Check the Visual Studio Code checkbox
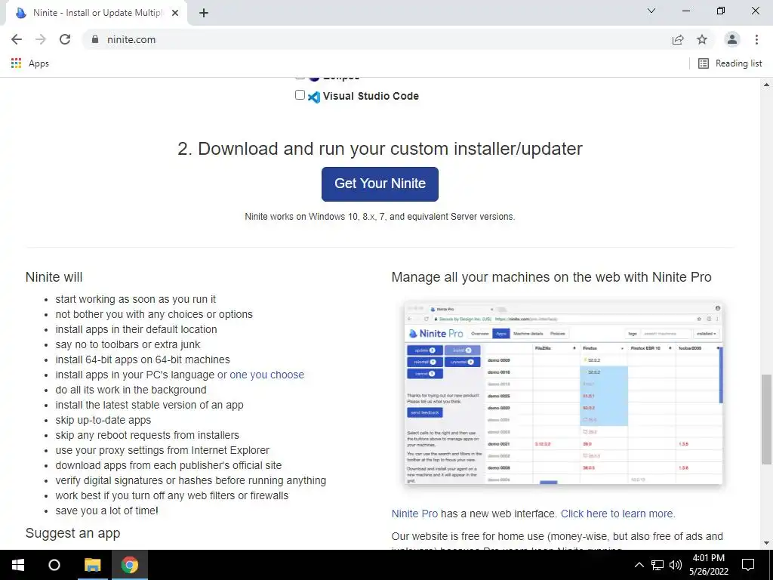 (x=300, y=94)
